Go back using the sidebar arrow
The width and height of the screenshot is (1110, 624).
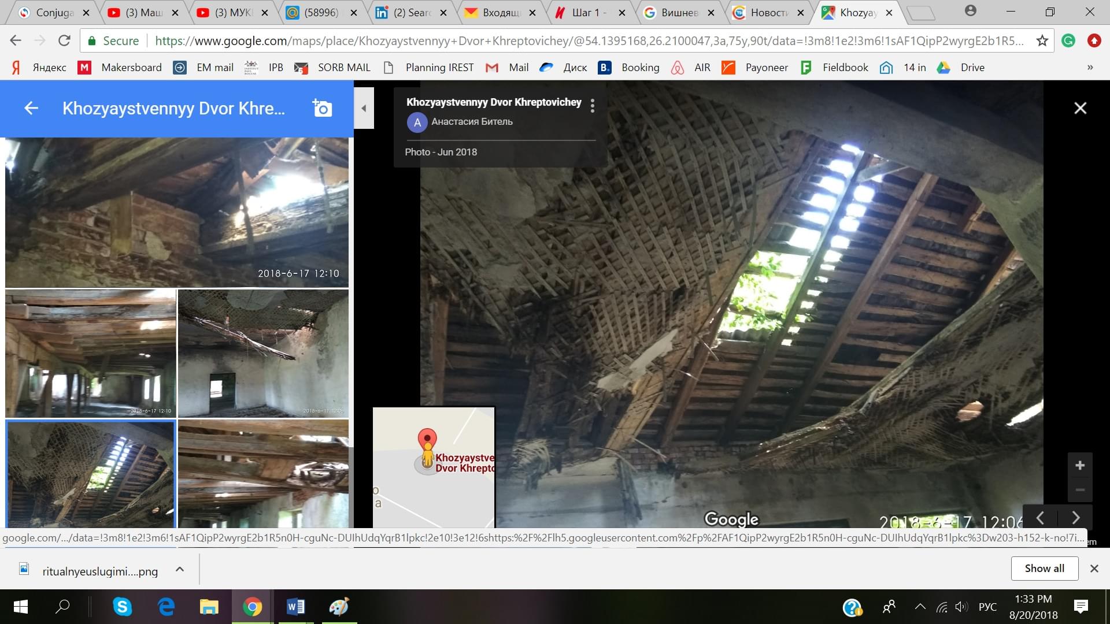31,108
